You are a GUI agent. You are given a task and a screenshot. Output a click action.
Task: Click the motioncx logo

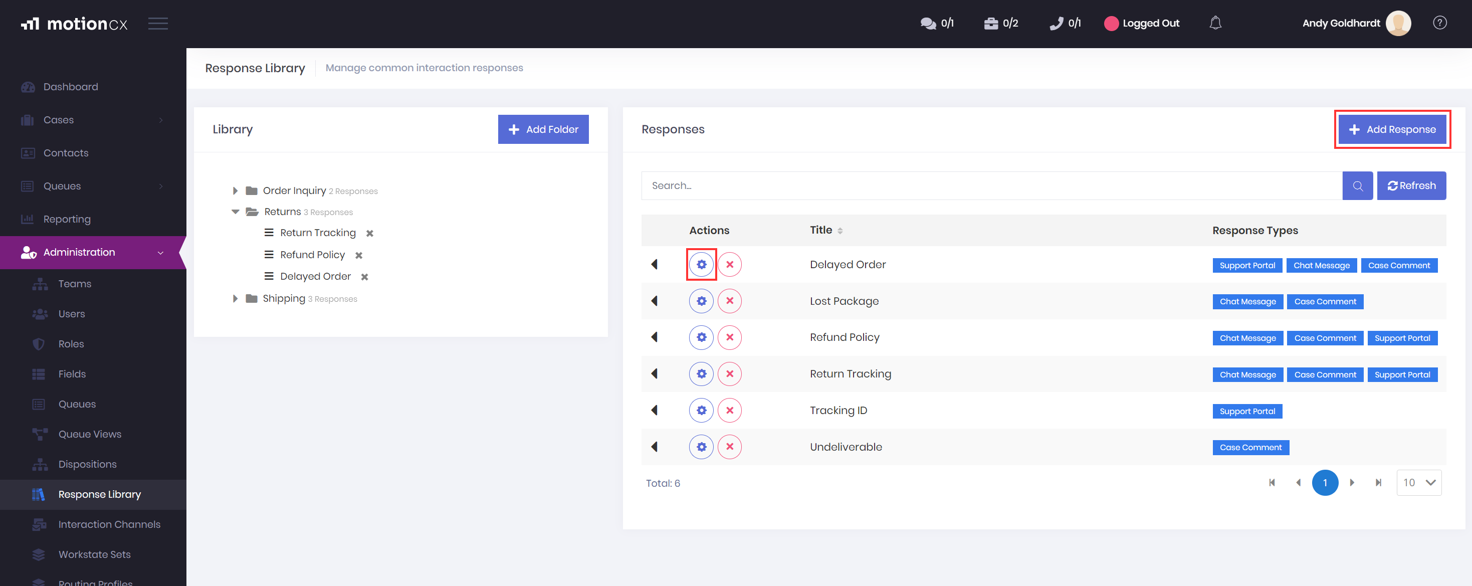click(x=74, y=24)
